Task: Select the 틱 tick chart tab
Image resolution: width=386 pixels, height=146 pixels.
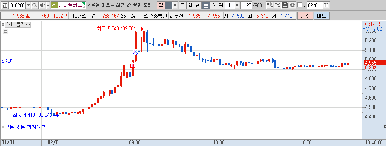Action: 221,5
